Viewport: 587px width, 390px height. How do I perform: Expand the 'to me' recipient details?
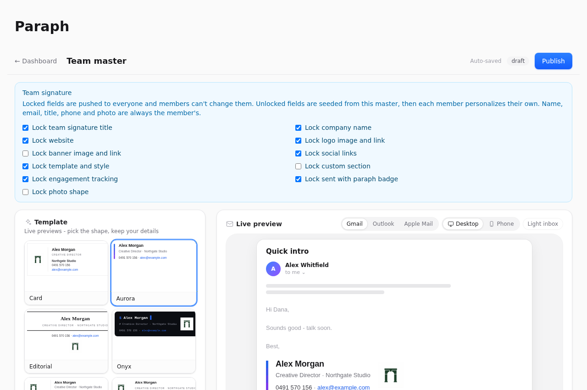295,272
